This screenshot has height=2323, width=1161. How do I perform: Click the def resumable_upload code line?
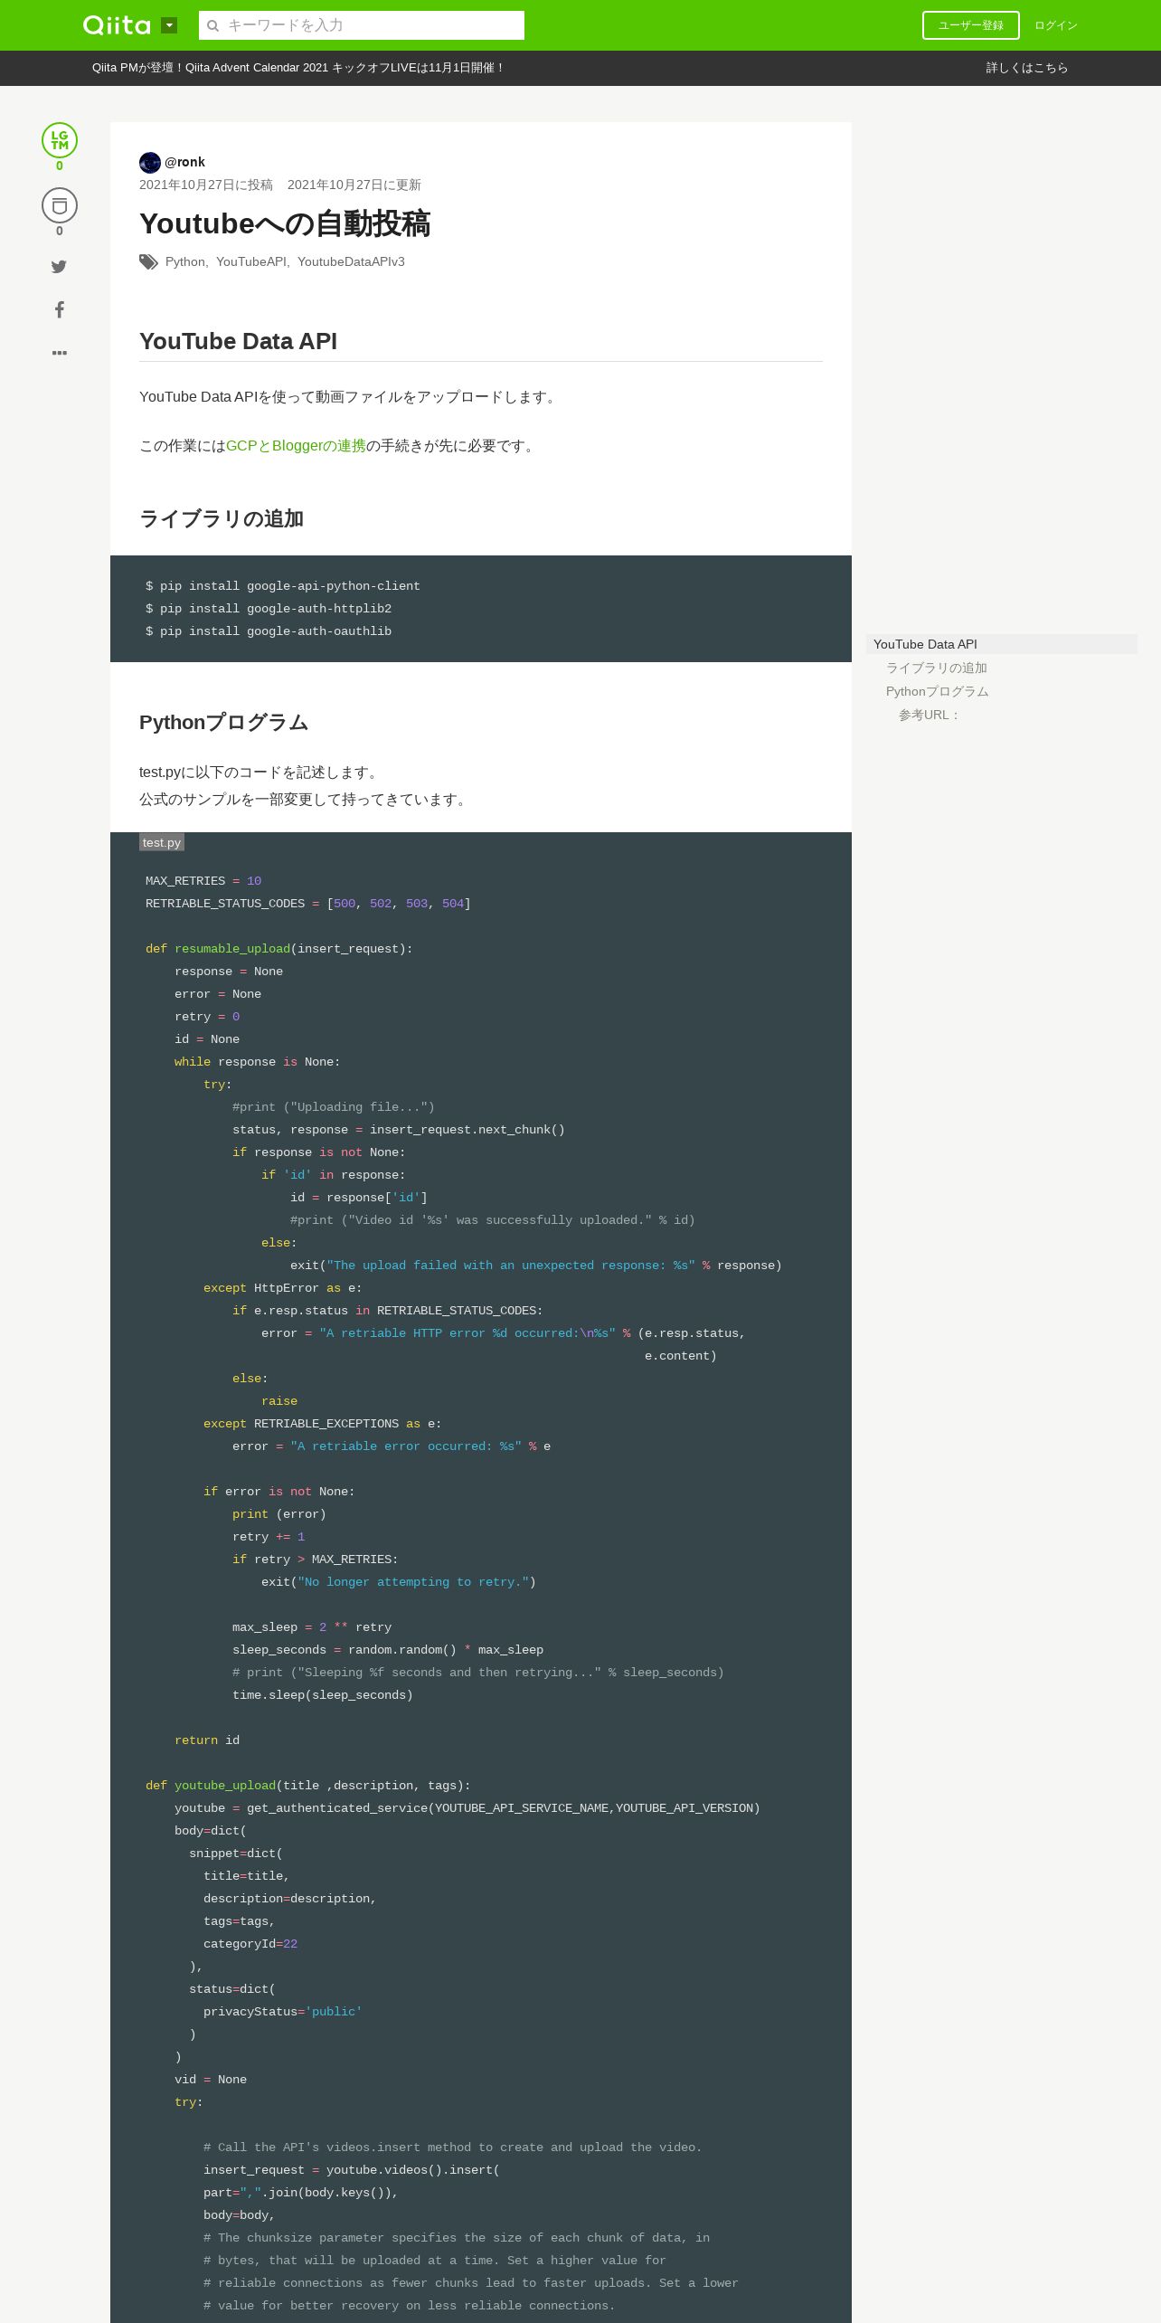click(279, 949)
